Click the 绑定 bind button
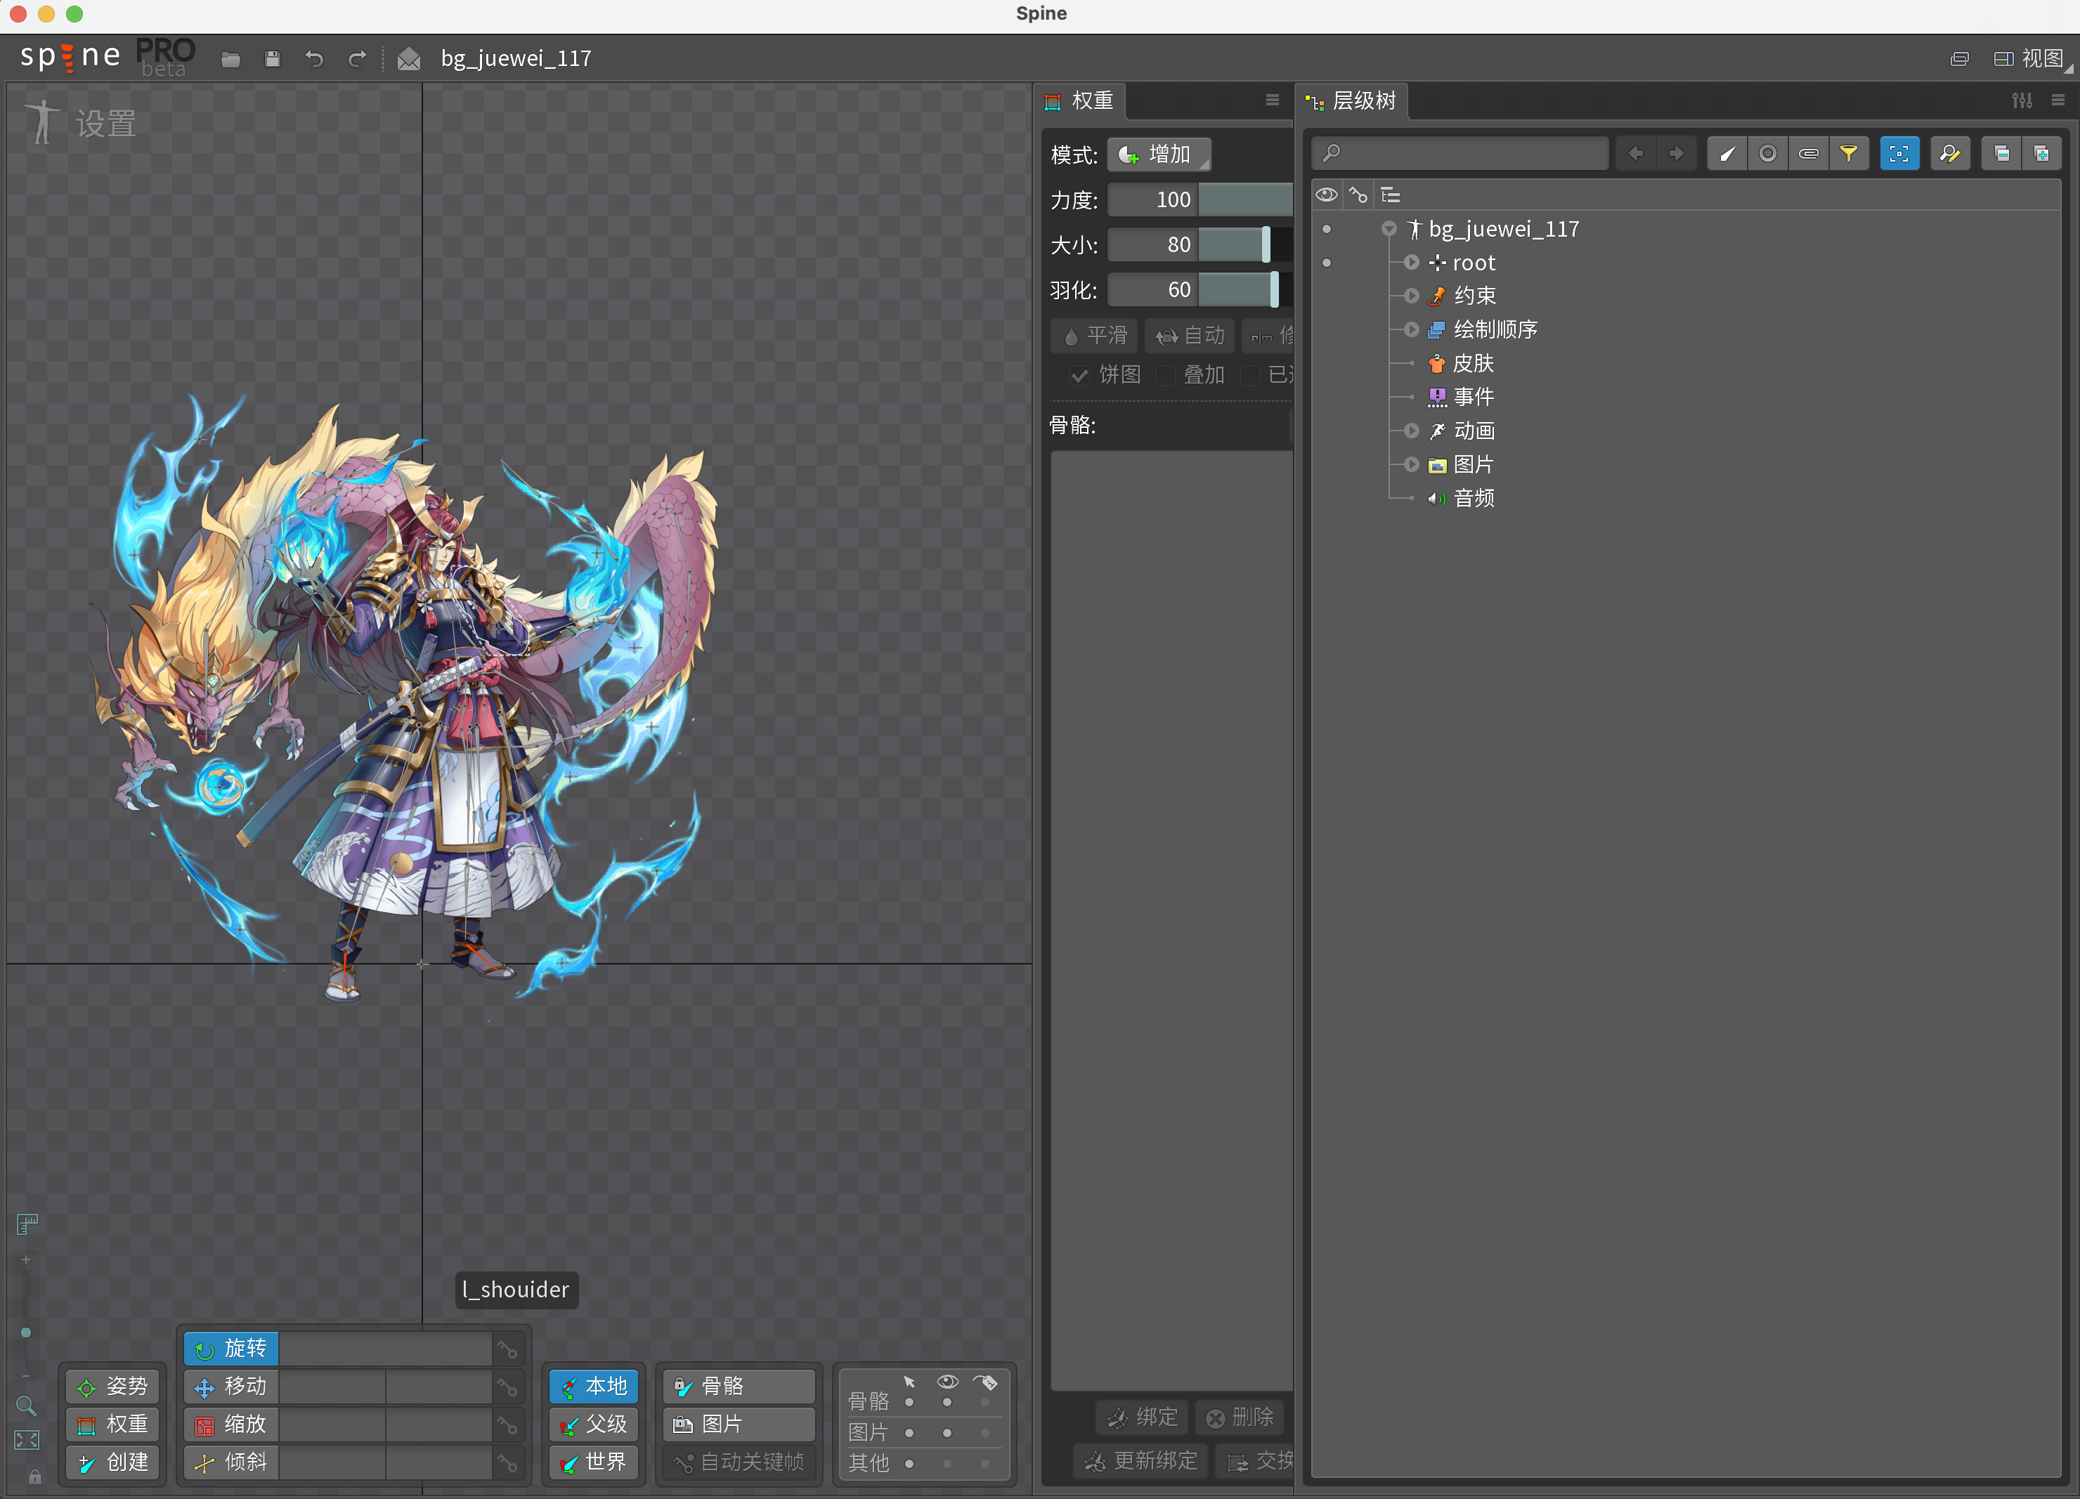Screen dimensions: 2080x1499 tap(1142, 1418)
